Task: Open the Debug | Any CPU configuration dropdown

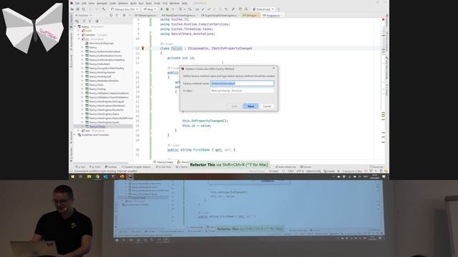Action: (125, 9)
